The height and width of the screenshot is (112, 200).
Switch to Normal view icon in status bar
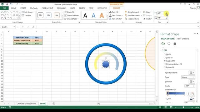[160, 107]
